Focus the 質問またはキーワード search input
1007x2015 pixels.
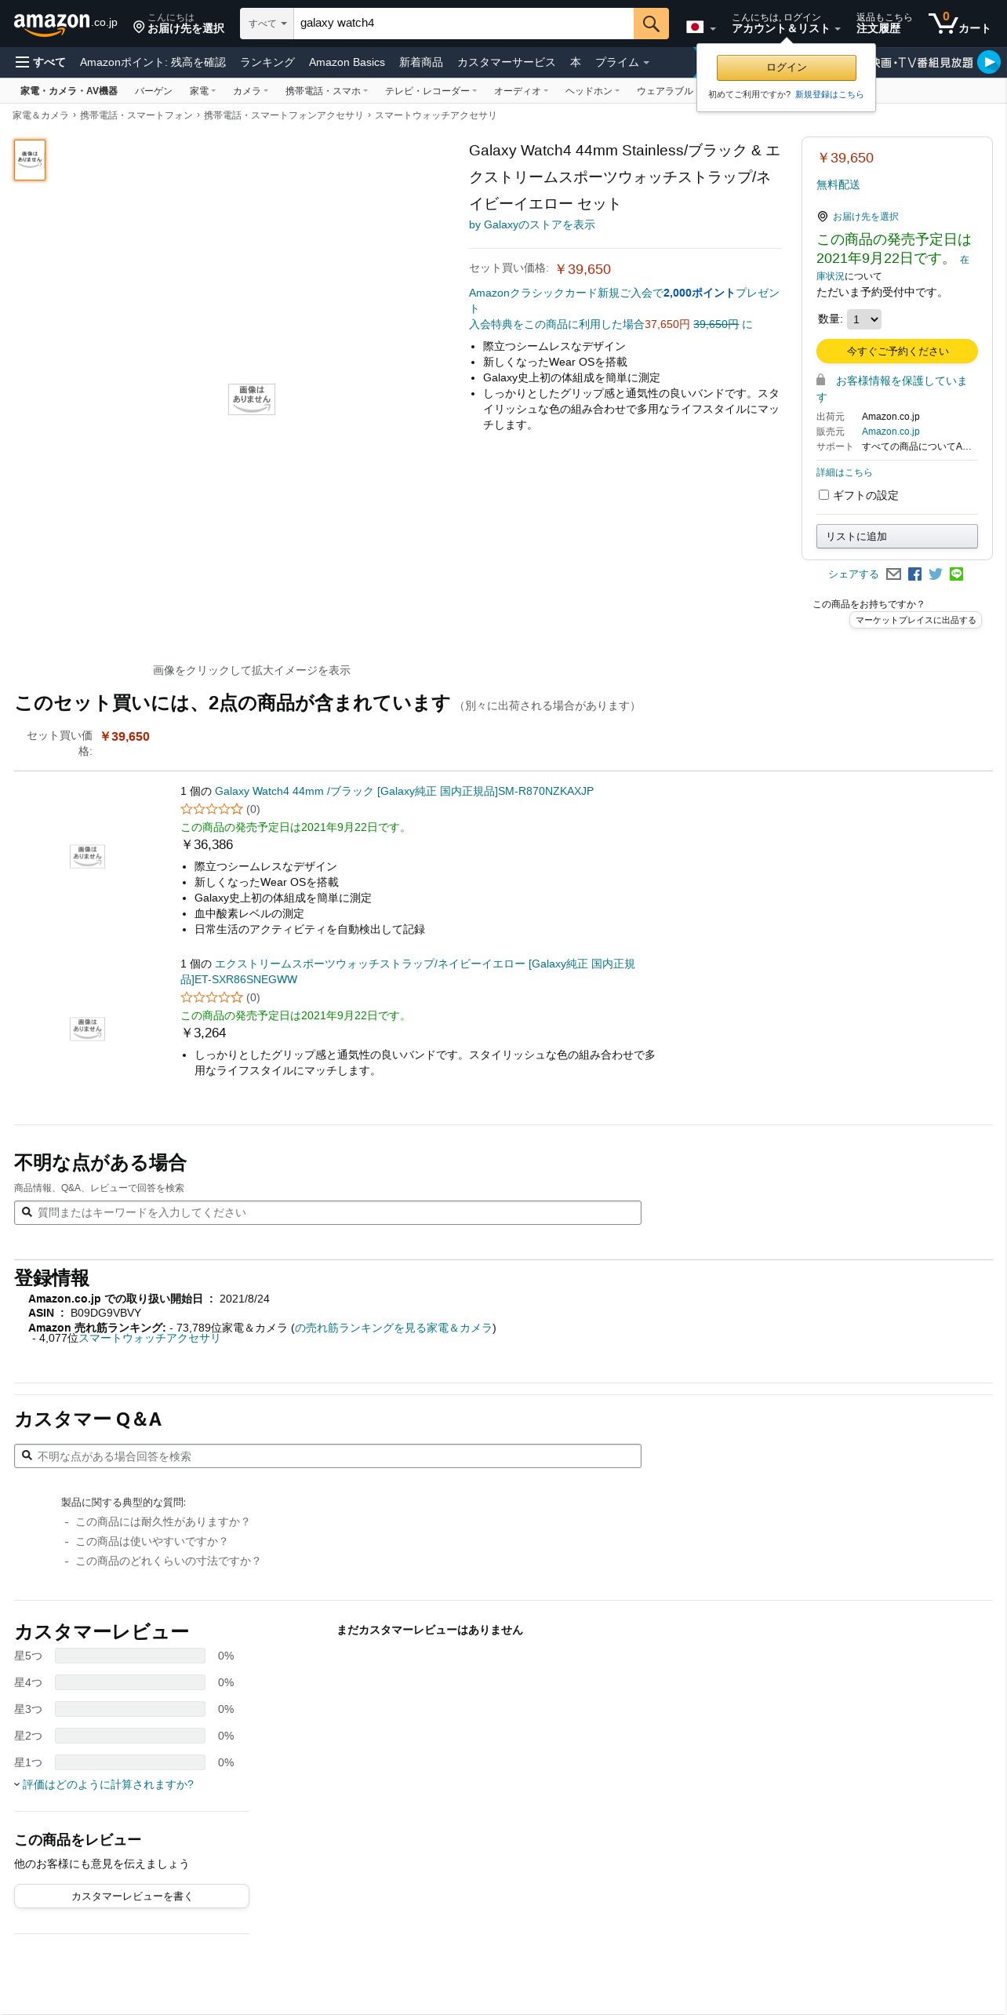click(x=328, y=1212)
